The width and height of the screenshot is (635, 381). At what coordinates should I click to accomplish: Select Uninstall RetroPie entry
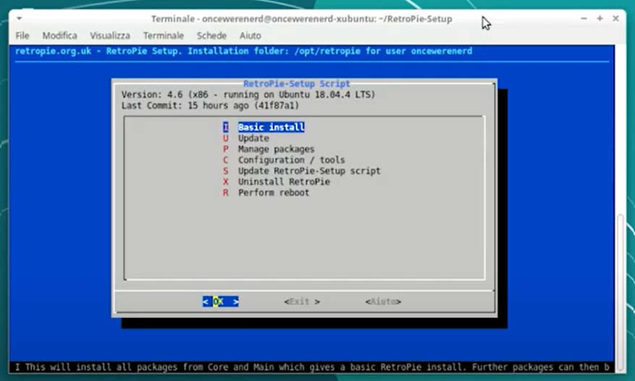tap(284, 182)
